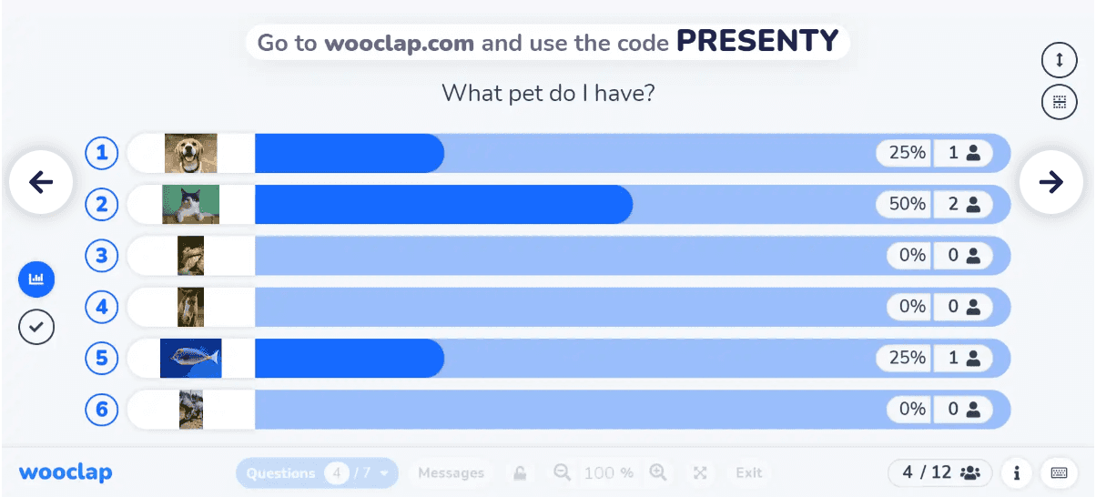Open the Messages tab
Image resolution: width=1096 pixels, height=497 pixels.
tap(451, 472)
